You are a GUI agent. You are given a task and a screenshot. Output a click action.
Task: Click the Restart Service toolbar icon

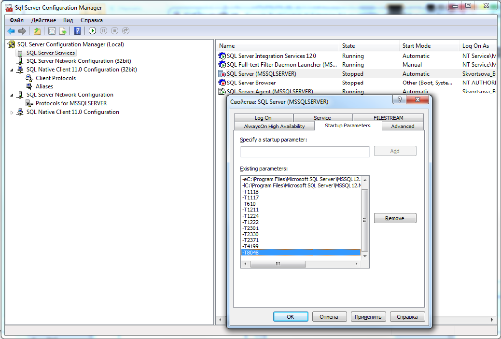tap(126, 31)
